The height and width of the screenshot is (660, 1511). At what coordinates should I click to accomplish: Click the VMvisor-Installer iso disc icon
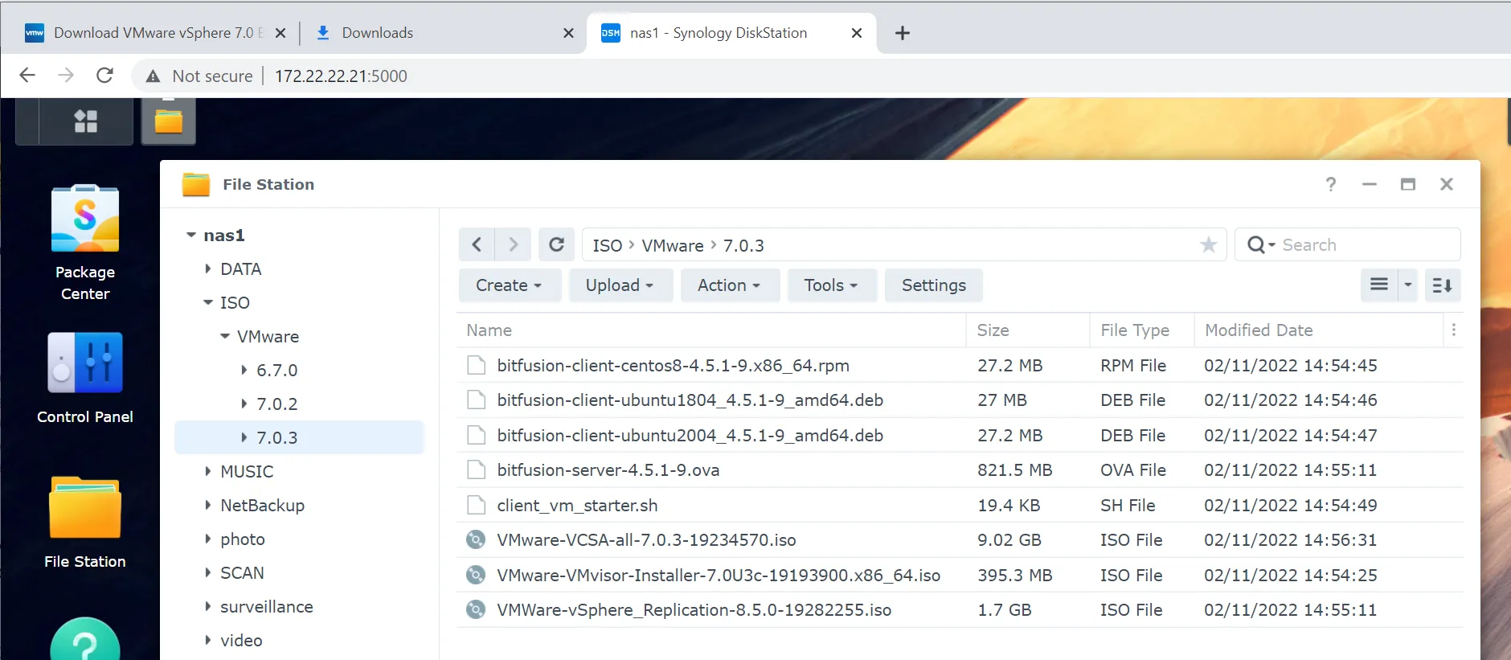click(476, 575)
